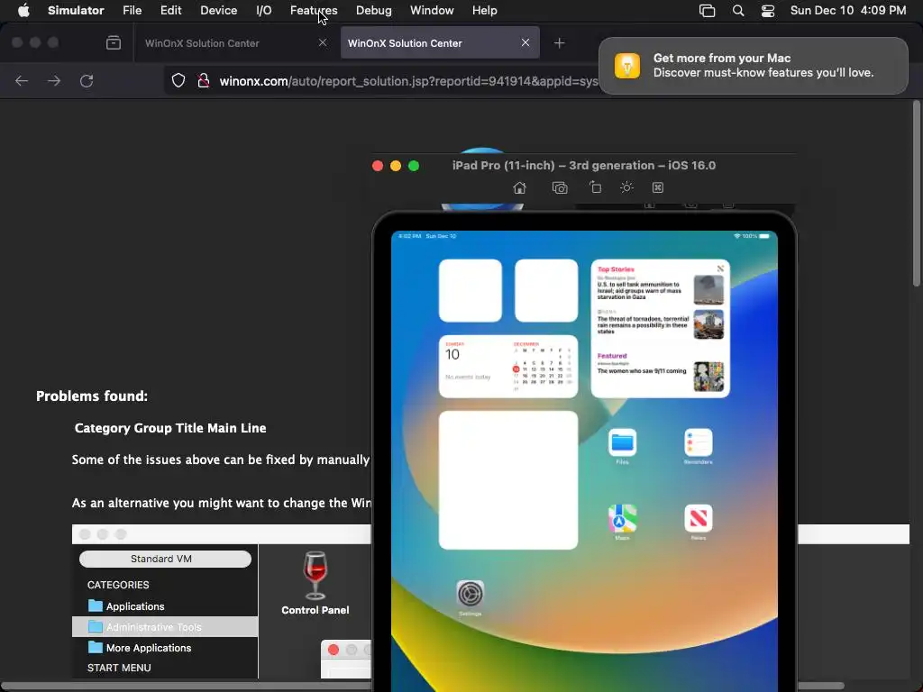Click the Standard VM button
The image size is (923, 692).
(165, 559)
